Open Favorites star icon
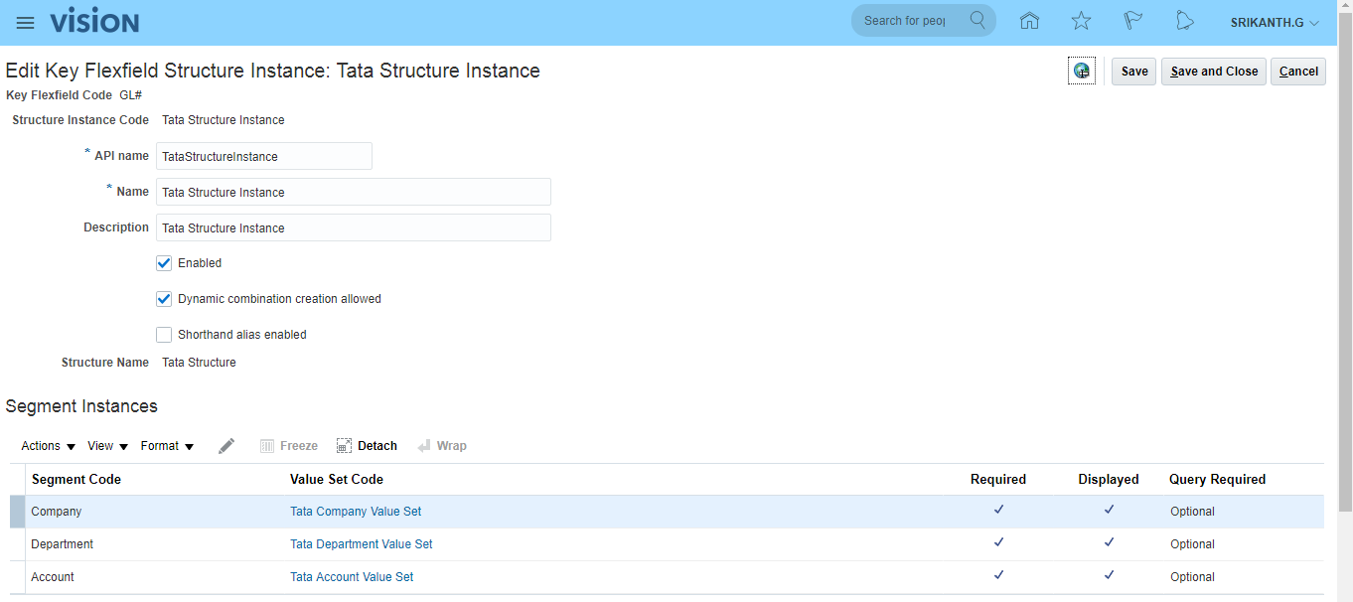 pos(1081,21)
